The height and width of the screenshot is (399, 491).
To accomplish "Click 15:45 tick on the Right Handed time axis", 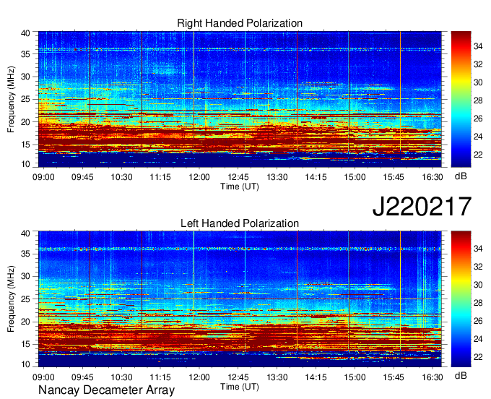I will 394,177.
